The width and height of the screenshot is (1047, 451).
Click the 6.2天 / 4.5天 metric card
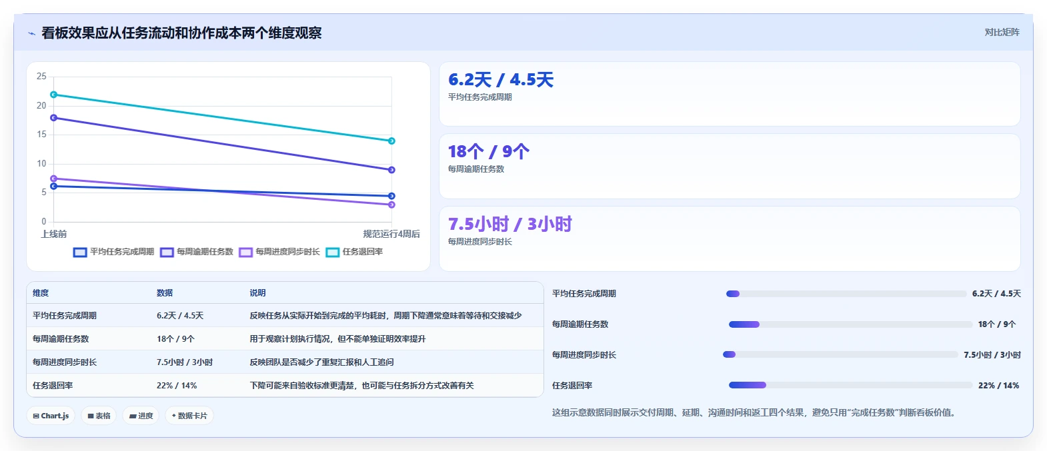(730, 94)
